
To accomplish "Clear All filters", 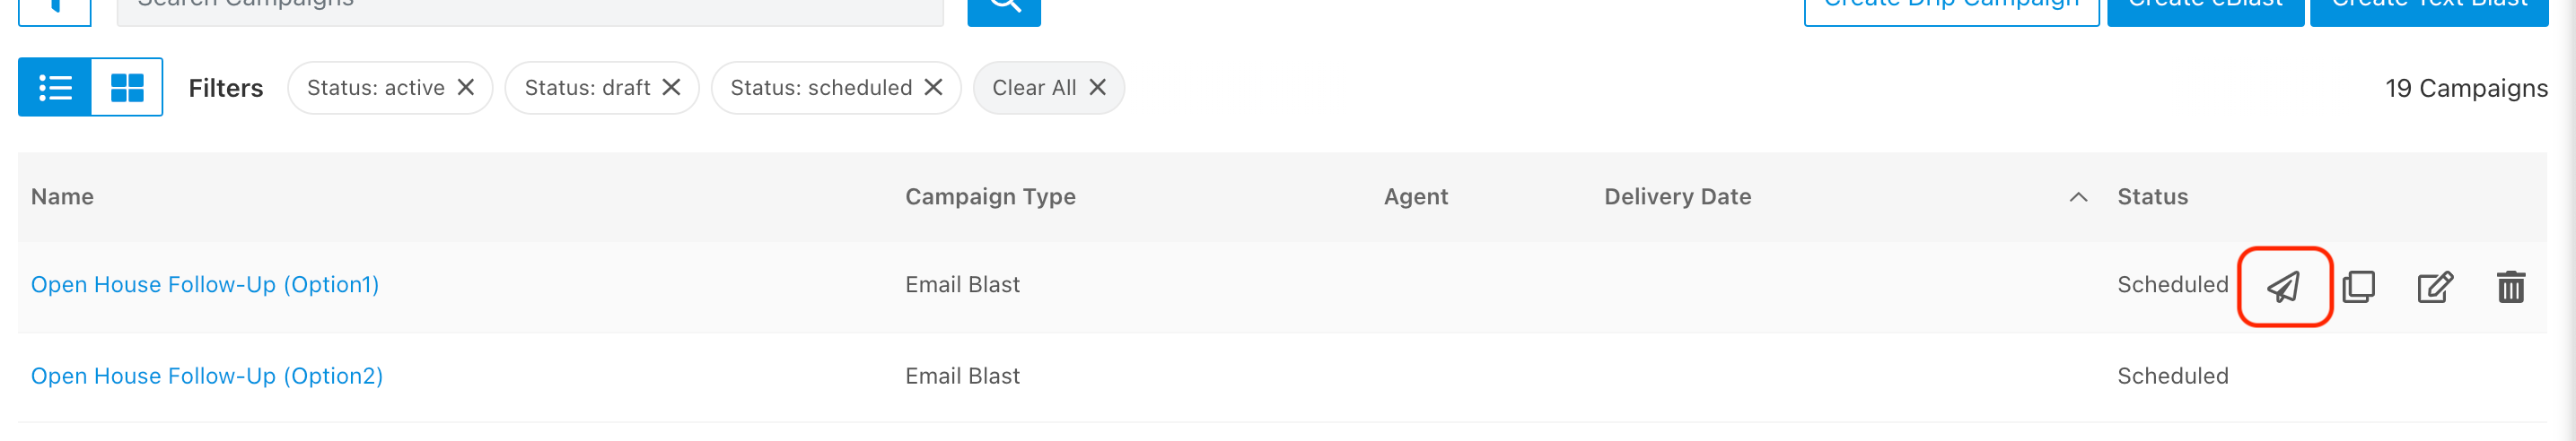I will tap(1048, 88).
